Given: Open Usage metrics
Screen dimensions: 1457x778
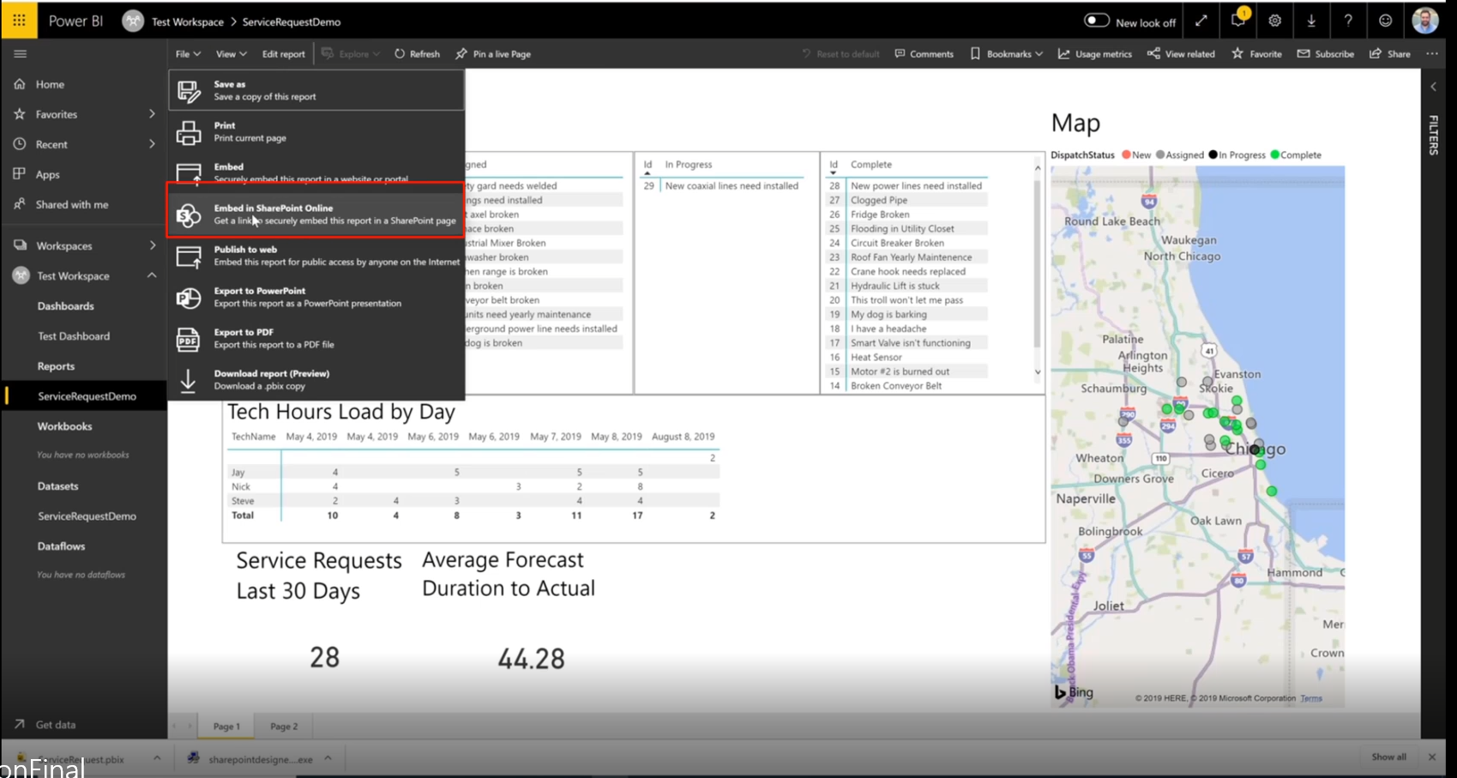Looking at the screenshot, I should tap(1094, 54).
